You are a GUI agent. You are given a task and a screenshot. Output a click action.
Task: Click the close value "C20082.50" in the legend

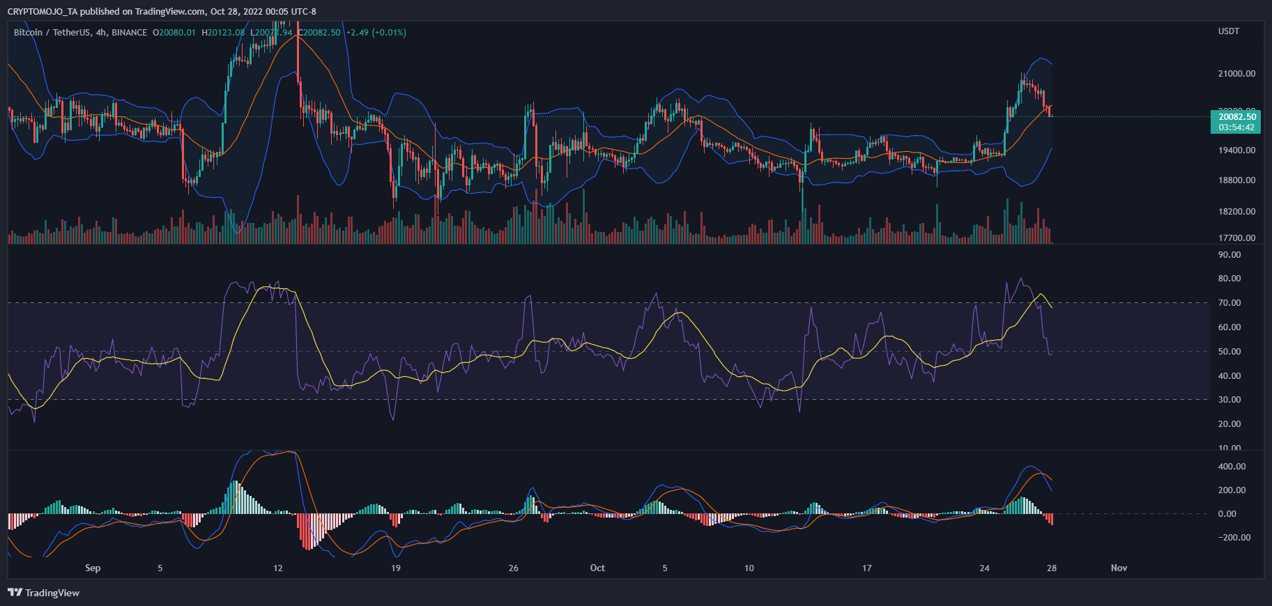point(319,33)
